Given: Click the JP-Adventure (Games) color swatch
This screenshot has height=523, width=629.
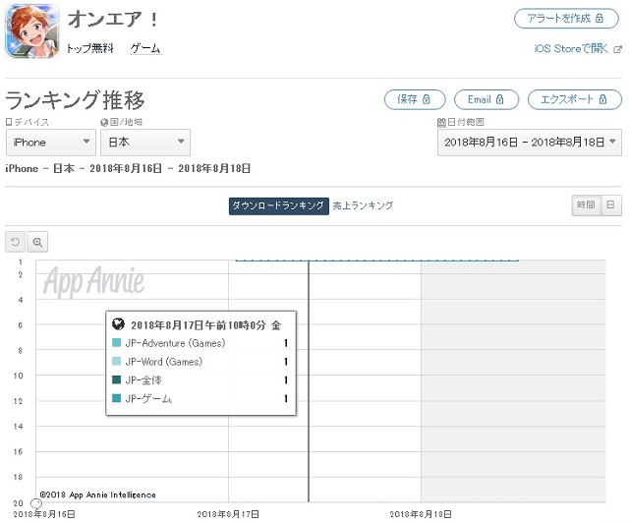Looking at the screenshot, I should pos(116,343).
